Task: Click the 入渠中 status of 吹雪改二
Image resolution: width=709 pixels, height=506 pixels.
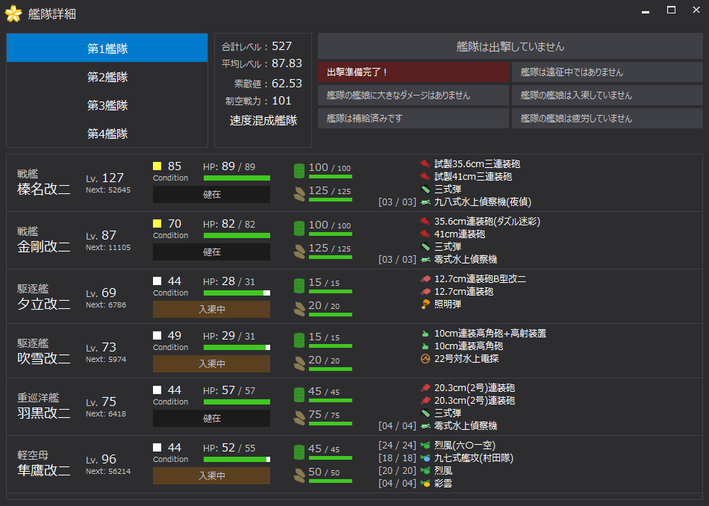Action: tap(211, 363)
